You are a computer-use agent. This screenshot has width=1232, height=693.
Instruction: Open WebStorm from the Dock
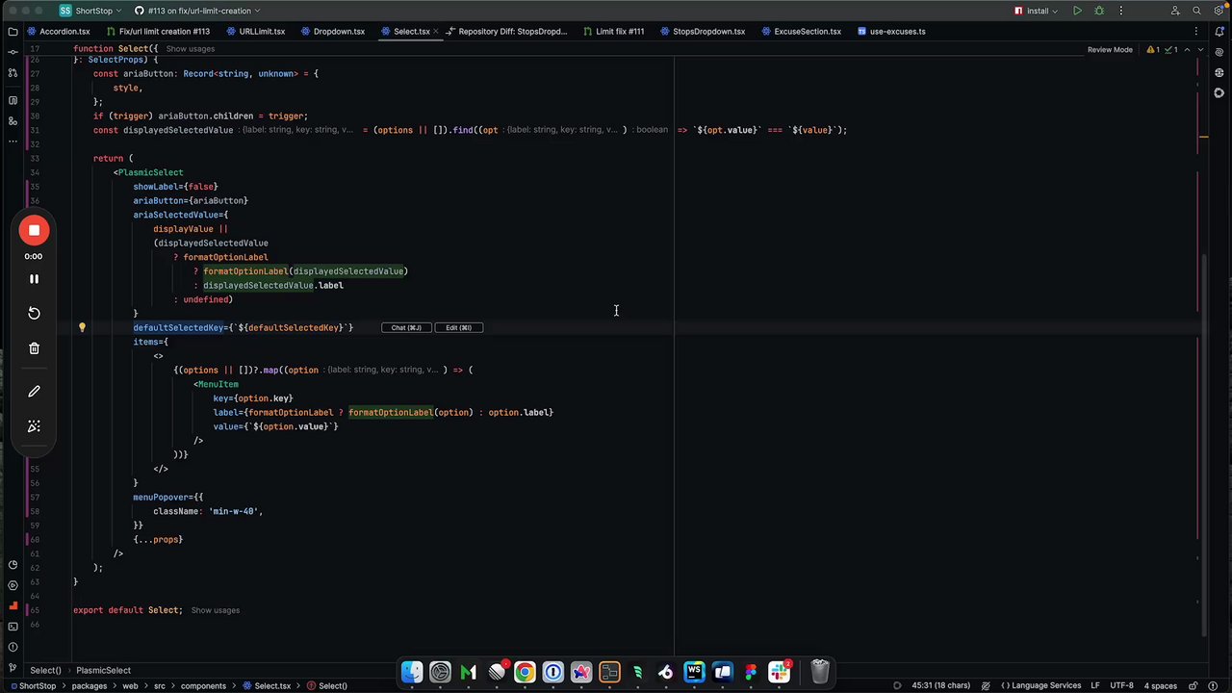(x=694, y=672)
